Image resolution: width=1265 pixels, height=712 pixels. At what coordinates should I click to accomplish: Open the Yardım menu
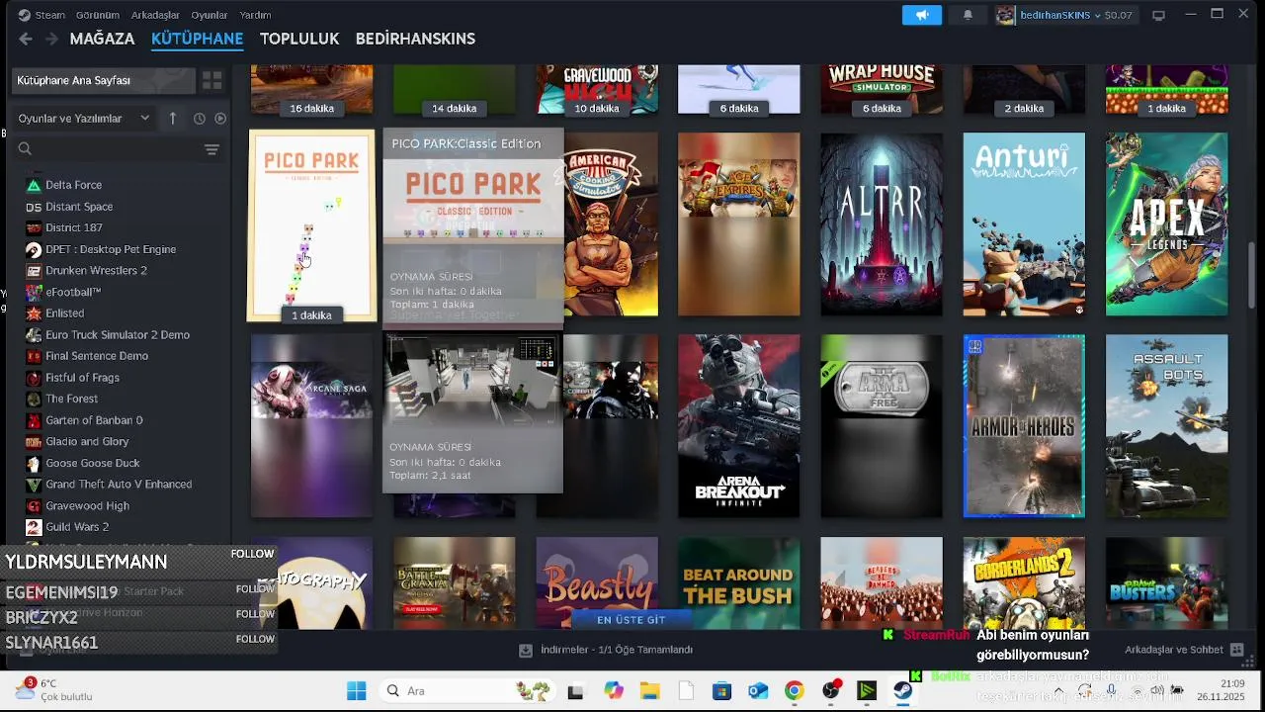(255, 15)
